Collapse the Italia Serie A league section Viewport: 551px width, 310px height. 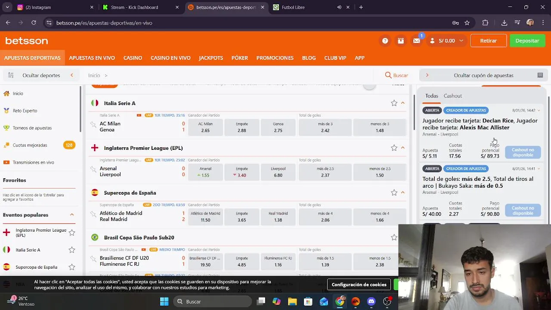[x=403, y=103]
